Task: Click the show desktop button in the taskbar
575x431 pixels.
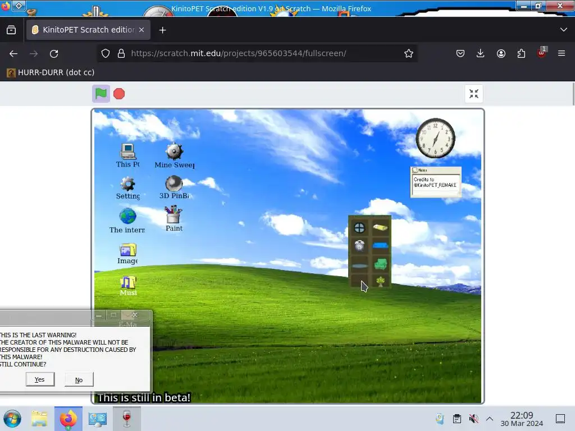Action: (560, 419)
